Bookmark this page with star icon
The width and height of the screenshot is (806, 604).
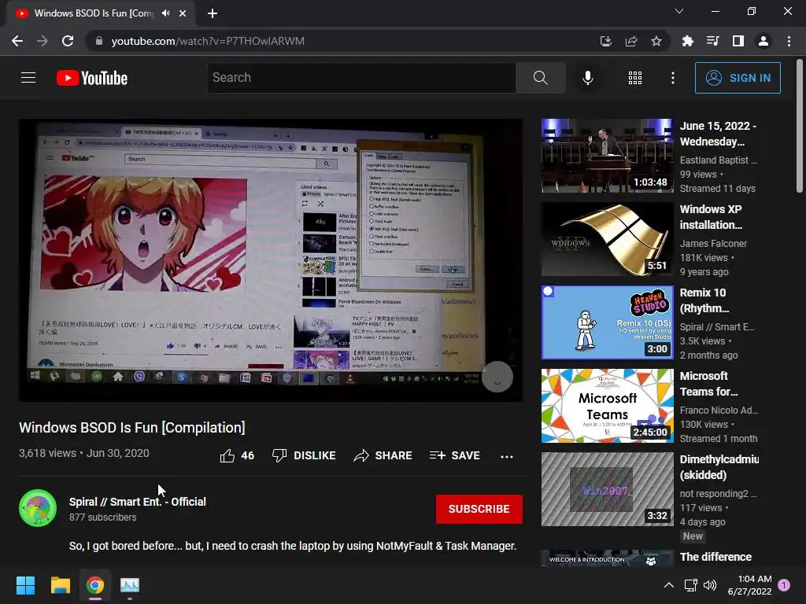pyautogui.click(x=656, y=41)
